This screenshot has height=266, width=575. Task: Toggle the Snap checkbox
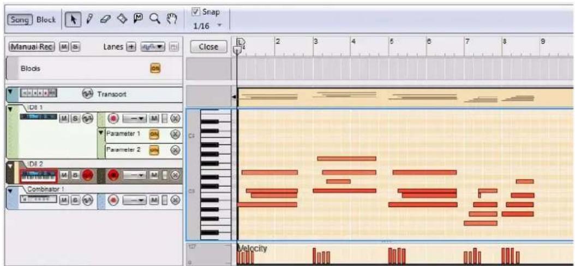(195, 11)
